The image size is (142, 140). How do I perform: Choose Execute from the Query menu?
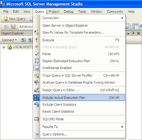tap(79, 40)
